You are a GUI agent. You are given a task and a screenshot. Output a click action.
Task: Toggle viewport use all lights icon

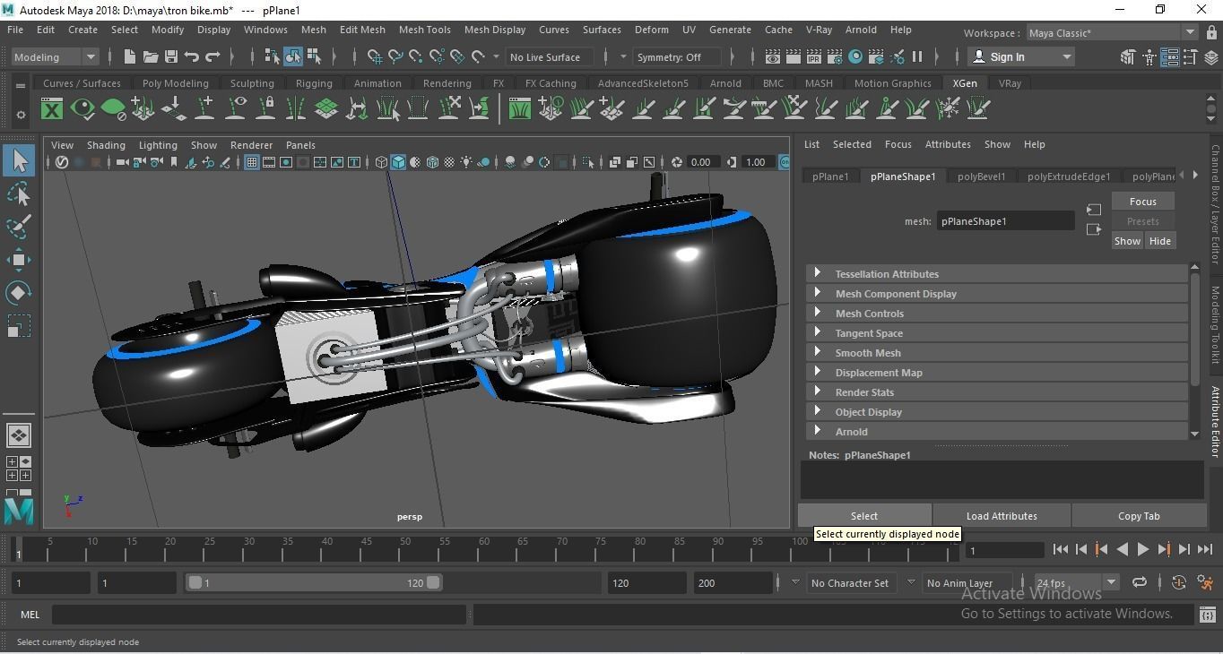pyautogui.click(x=466, y=162)
